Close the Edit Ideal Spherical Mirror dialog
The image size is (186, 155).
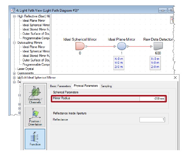[x=175, y=78]
